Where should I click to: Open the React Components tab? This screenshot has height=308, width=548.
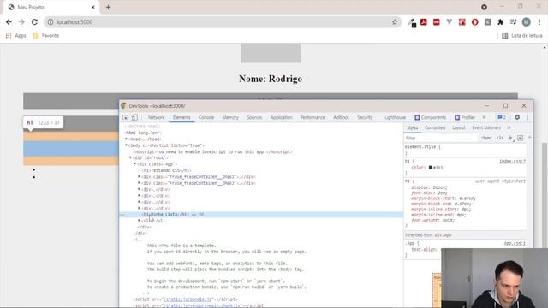click(430, 118)
